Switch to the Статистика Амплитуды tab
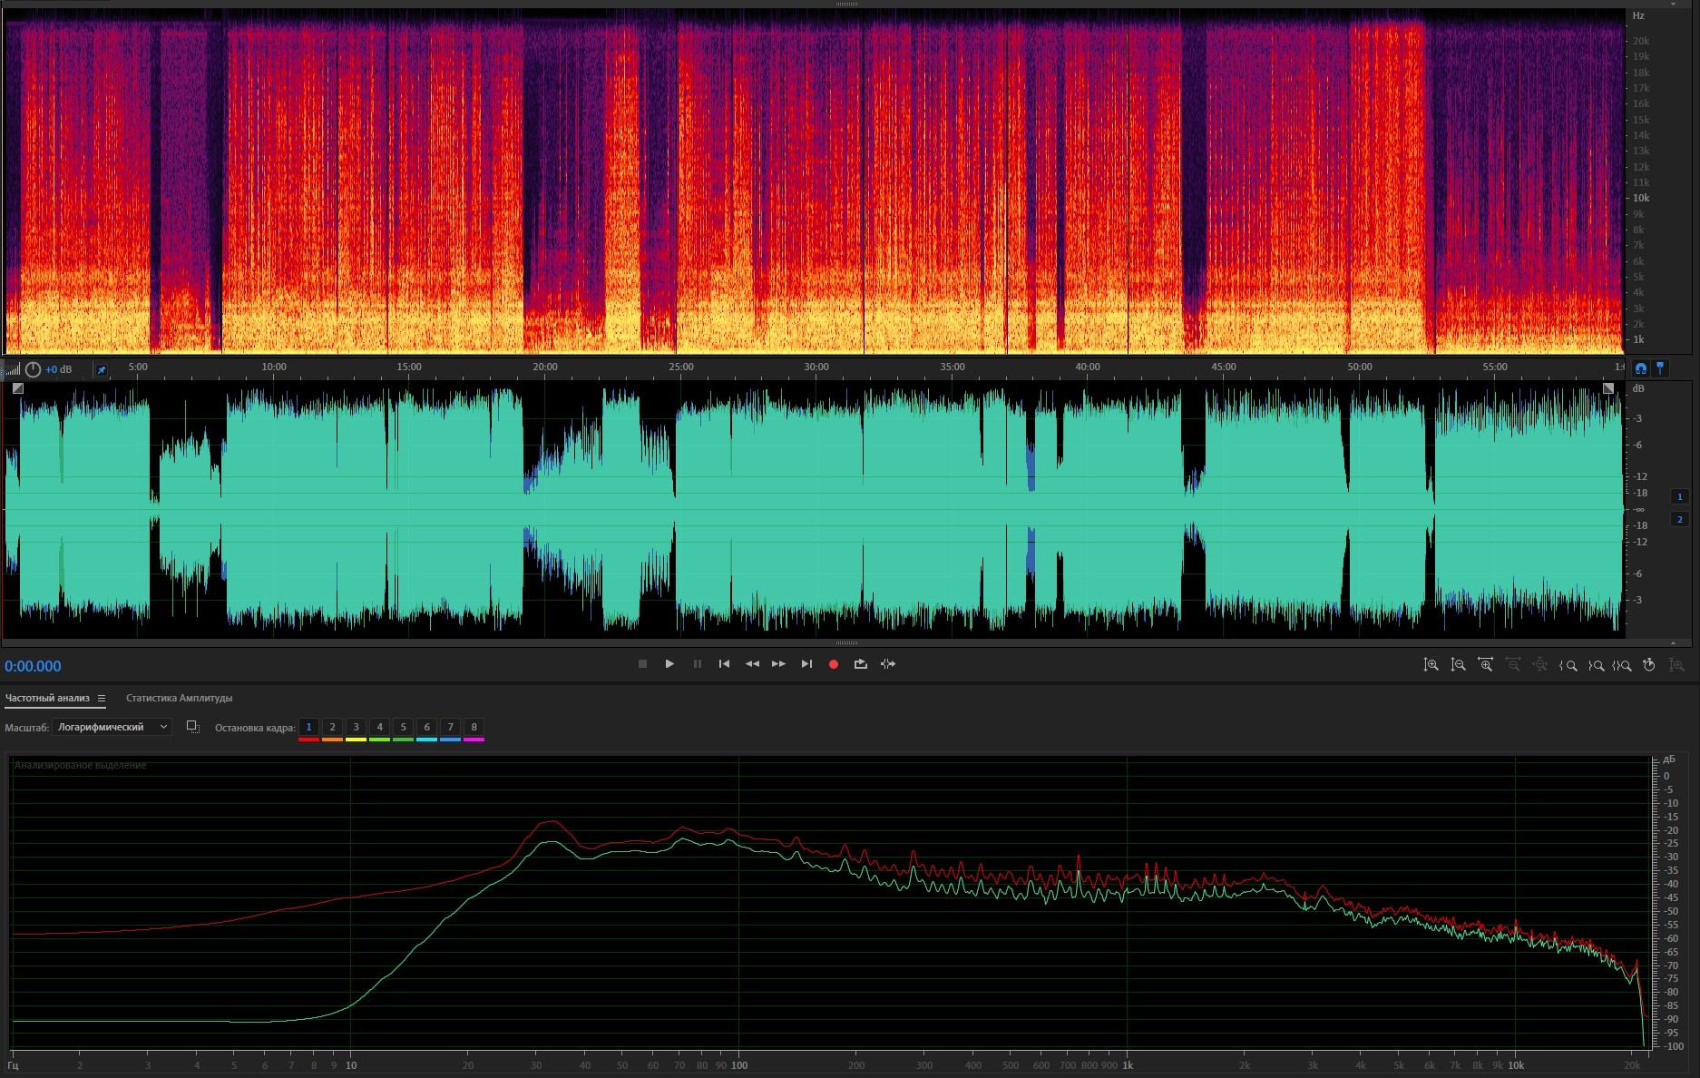Viewport: 1700px width, 1078px height. pos(179,698)
